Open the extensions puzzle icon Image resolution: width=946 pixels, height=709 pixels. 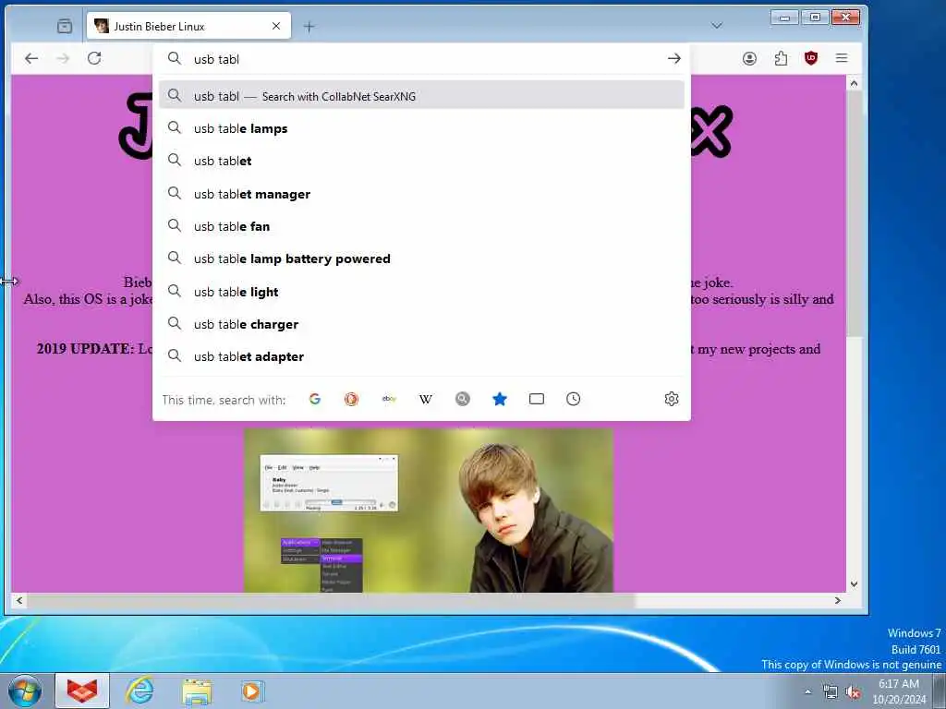coord(781,58)
